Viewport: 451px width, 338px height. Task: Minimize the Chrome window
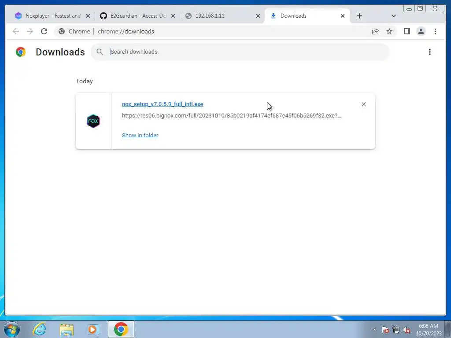[409, 9]
